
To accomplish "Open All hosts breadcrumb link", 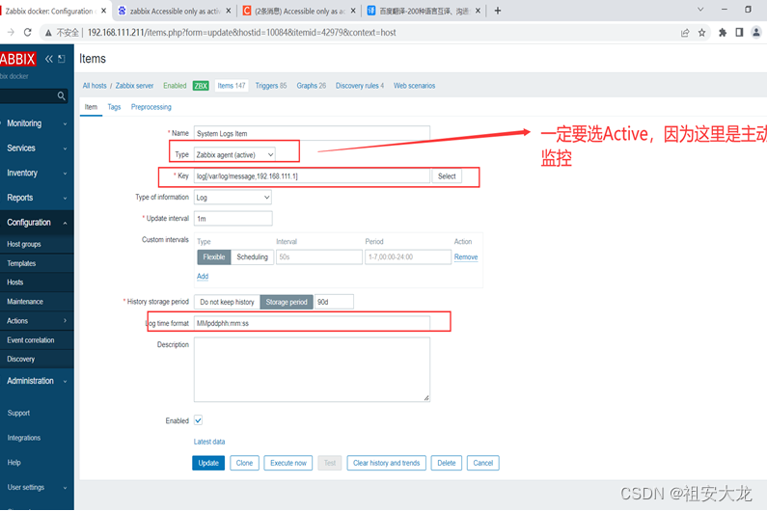I will coord(95,86).
